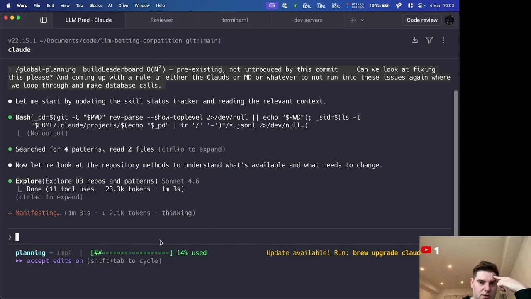Click the SSD 59% menu bar stat

(336, 5)
